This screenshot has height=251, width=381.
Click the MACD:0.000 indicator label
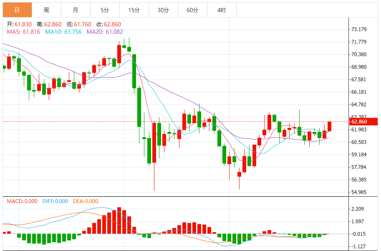[22, 201]
